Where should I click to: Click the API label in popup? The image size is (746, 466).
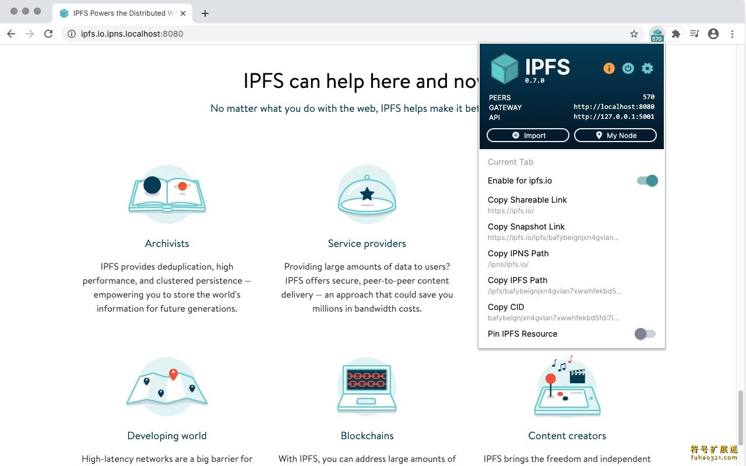494,118
